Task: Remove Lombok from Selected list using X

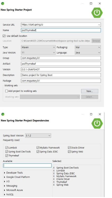Action: click(x=54, y=171)
